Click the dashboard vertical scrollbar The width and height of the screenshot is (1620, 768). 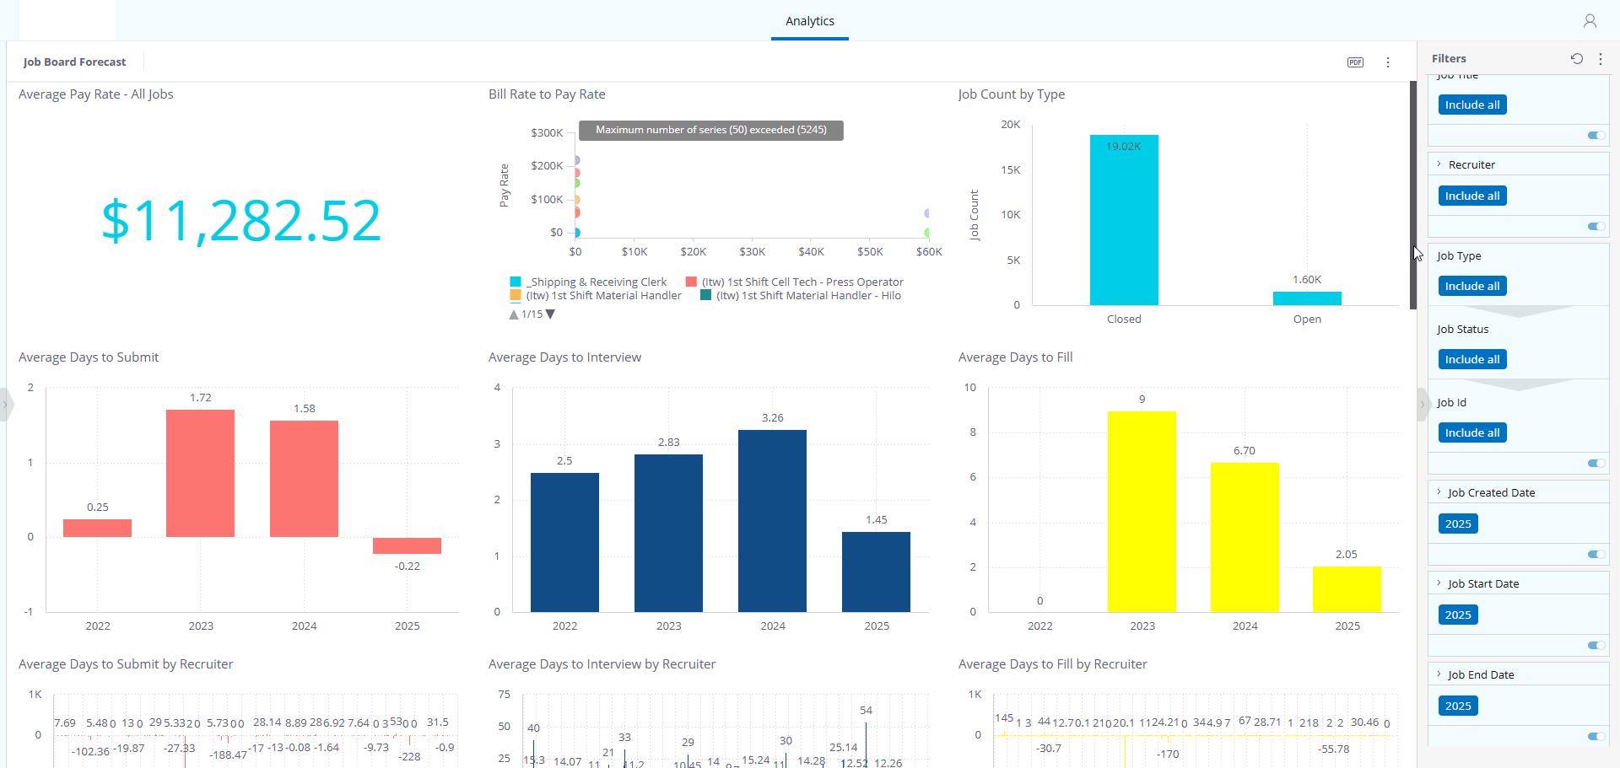pos(1413,196)
